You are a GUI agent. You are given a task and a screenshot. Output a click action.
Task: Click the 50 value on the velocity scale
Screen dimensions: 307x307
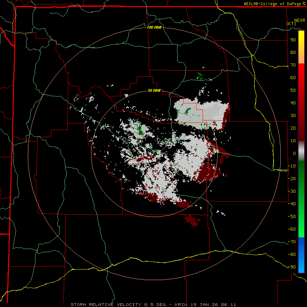tap(293, 90)
